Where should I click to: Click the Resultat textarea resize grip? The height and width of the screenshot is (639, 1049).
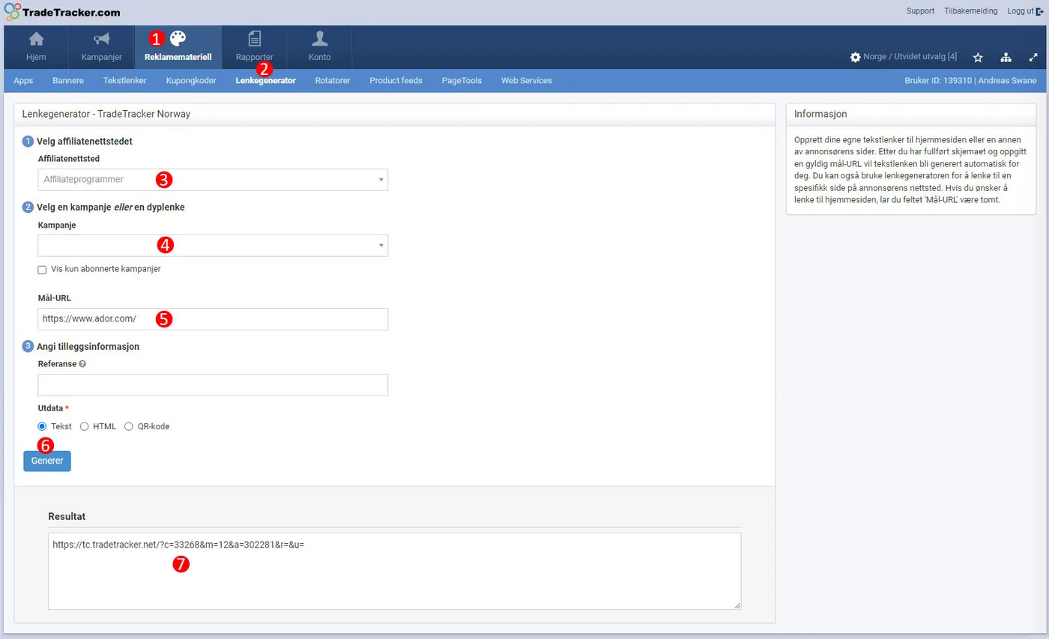(x=737, y=605)
